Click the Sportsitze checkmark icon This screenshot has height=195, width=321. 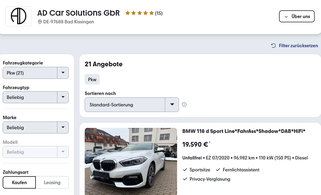coord(185,170)
